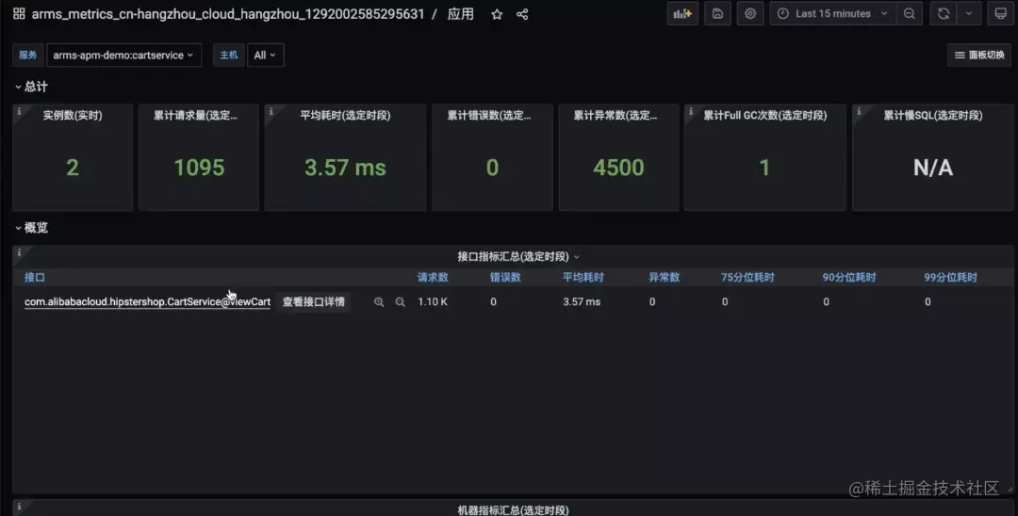Click the filter-in magnifier next to ViewCart
This screenshot has height=516, width=1018.
[x=379, y=302]
